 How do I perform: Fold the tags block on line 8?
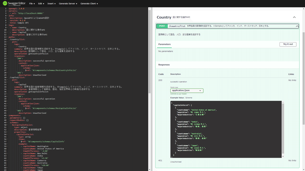point(7,25)
